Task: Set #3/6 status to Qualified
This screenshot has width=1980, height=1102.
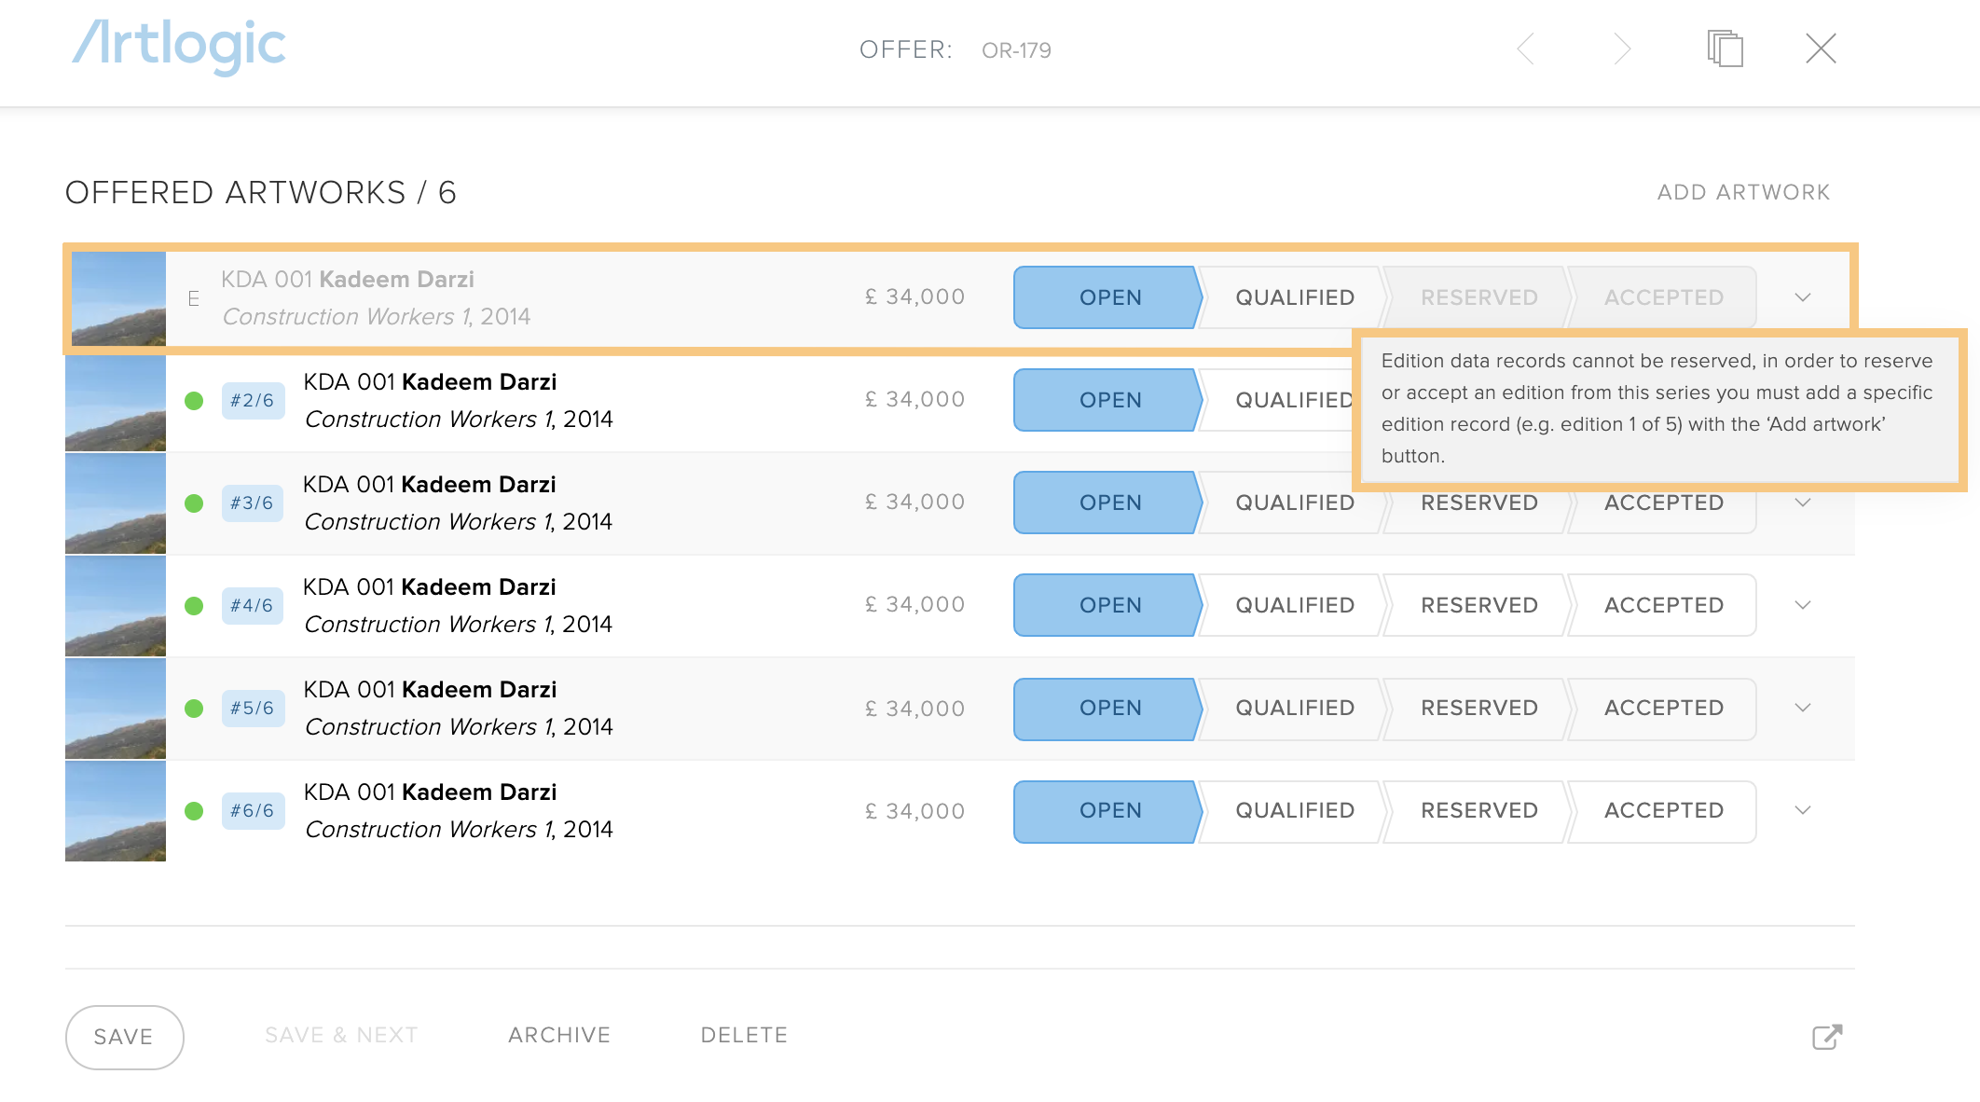Action: pos(1294,503)
